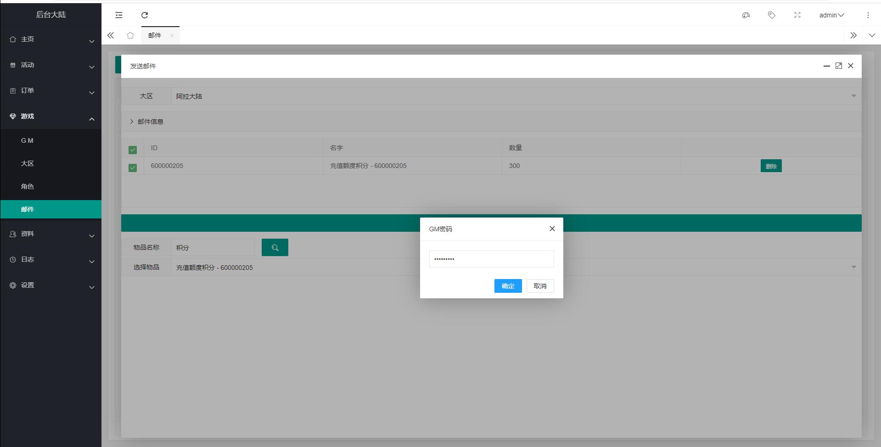Image resolution: width=881 pixels, height=447 pixels.
Task: Confirm GM password with 确定 button
Action: [x=508, y=286]
